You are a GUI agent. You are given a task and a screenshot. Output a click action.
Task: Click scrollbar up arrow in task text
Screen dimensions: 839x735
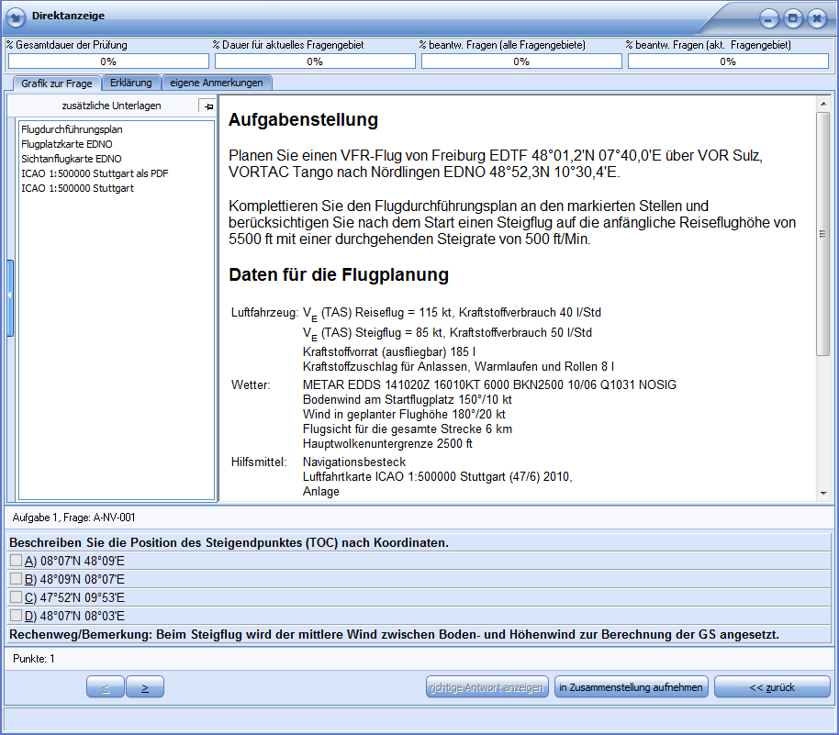point(823,104)
